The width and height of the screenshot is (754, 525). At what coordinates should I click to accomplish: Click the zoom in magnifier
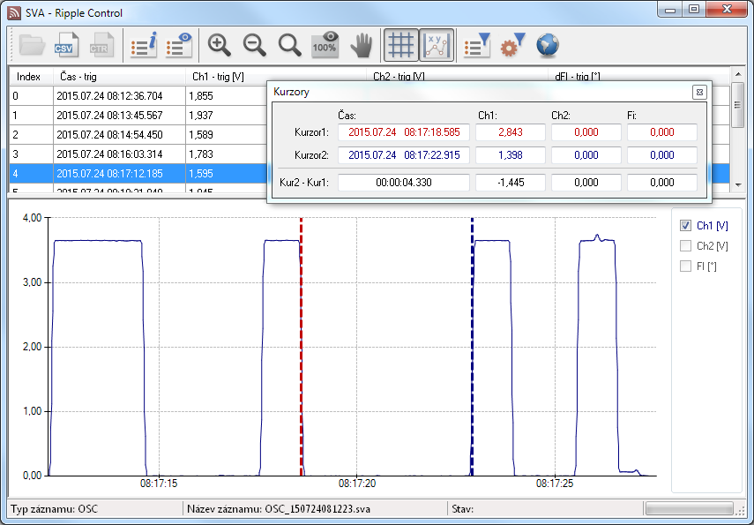(x=220, y=45)
